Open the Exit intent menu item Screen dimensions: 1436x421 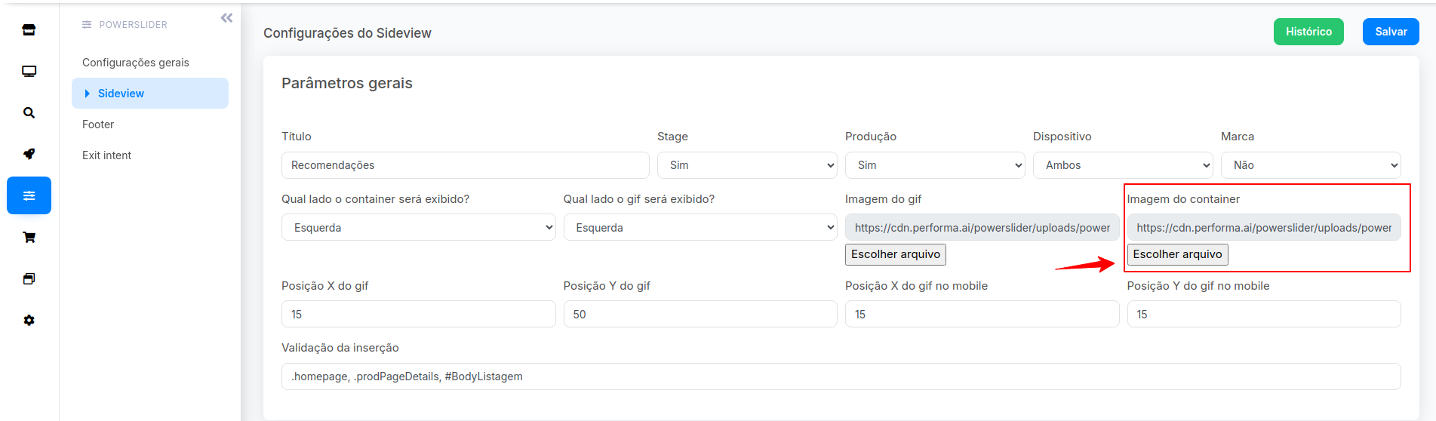tap(106, 155)
